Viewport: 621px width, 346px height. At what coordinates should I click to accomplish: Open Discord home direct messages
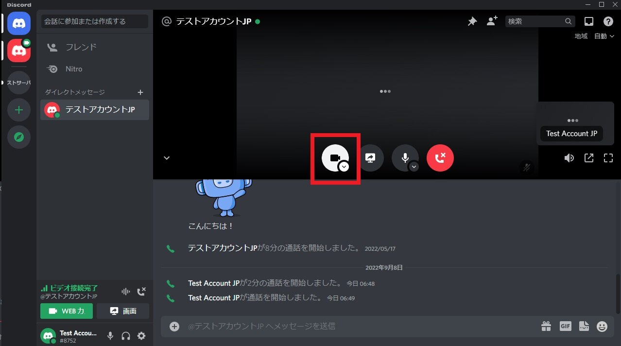point(19,23)
